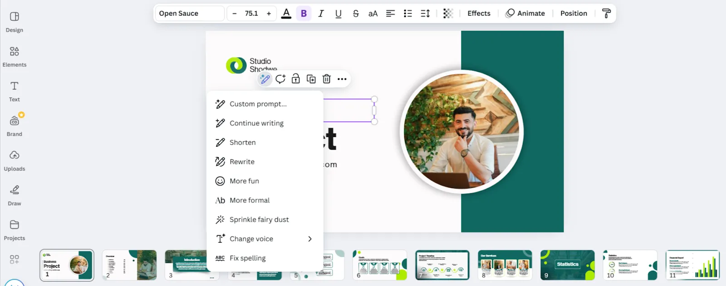The image size is (726, 286).
Task: Open the transparency control
Action: click(448, 14)
